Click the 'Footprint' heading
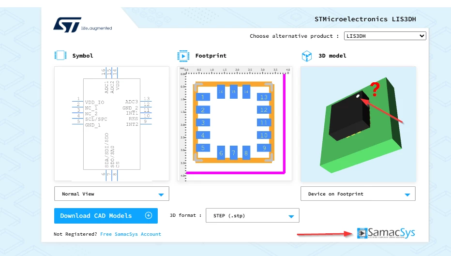Screen dimensions: 451x256 pyautogui.click(x=211, y=56)
